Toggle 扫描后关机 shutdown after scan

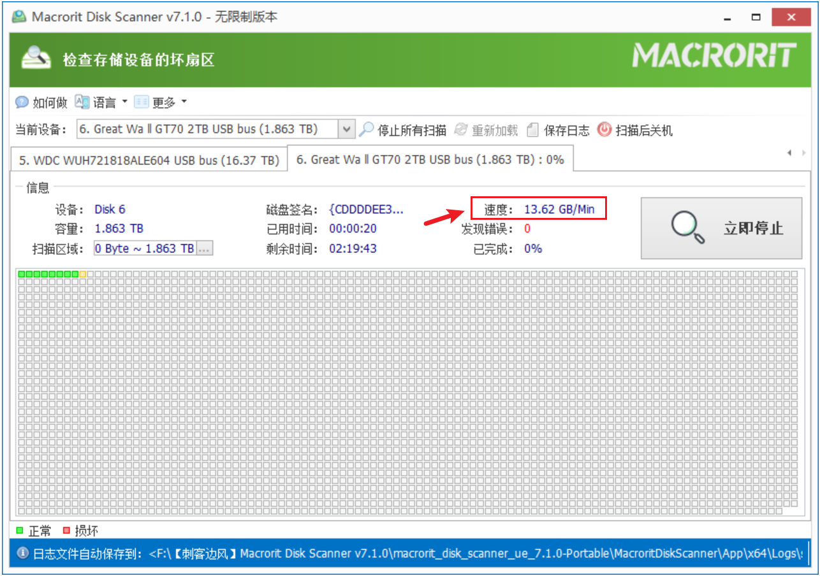(644, 131)
